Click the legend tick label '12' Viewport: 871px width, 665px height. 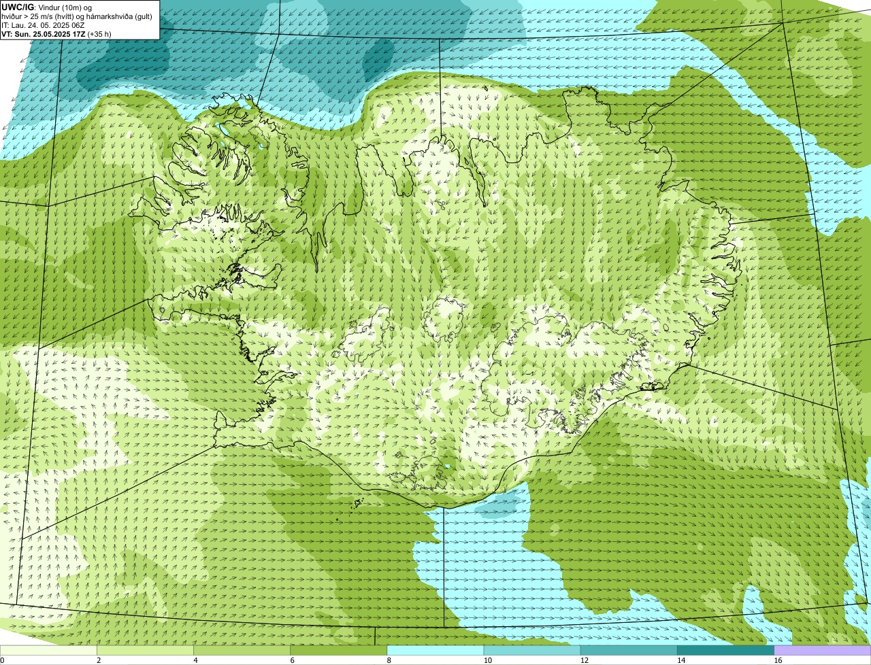(585, 660)
